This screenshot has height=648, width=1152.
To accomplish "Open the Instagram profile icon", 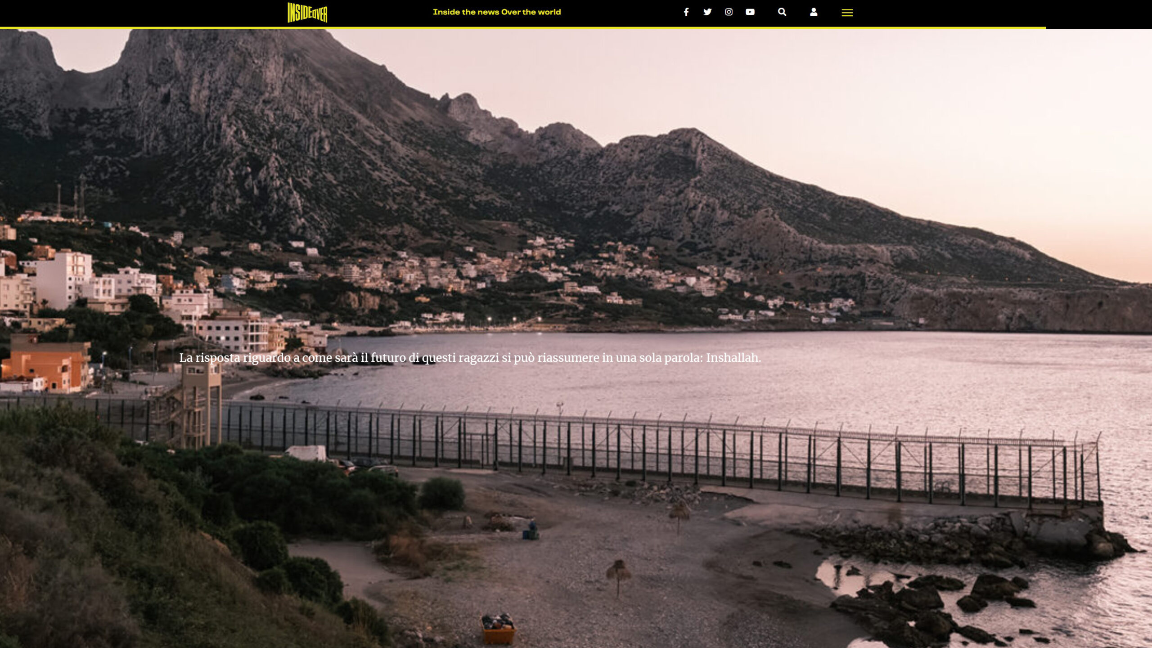I will tap(729, 12).
